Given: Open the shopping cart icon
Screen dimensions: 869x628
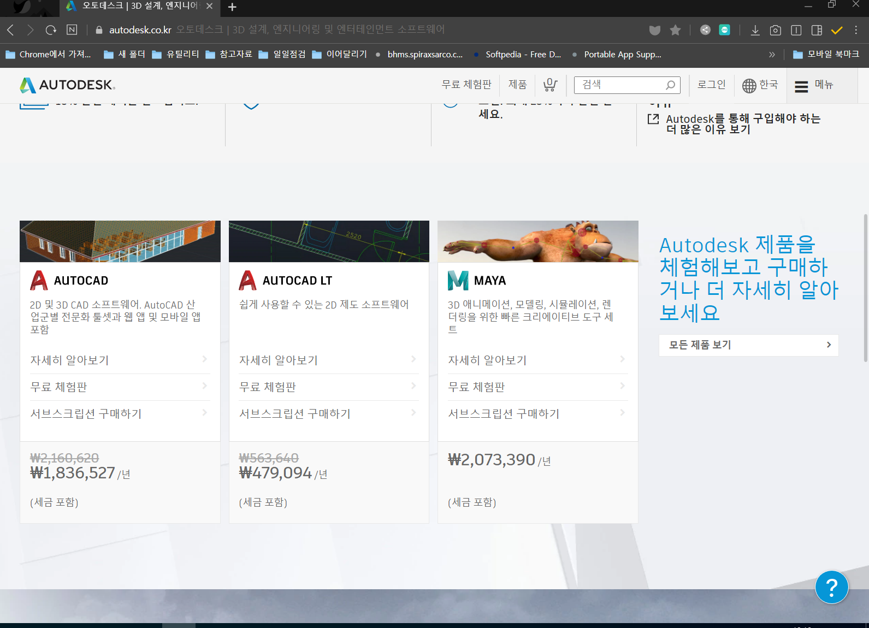Looking at the screenshot, I should pos(550,85).
